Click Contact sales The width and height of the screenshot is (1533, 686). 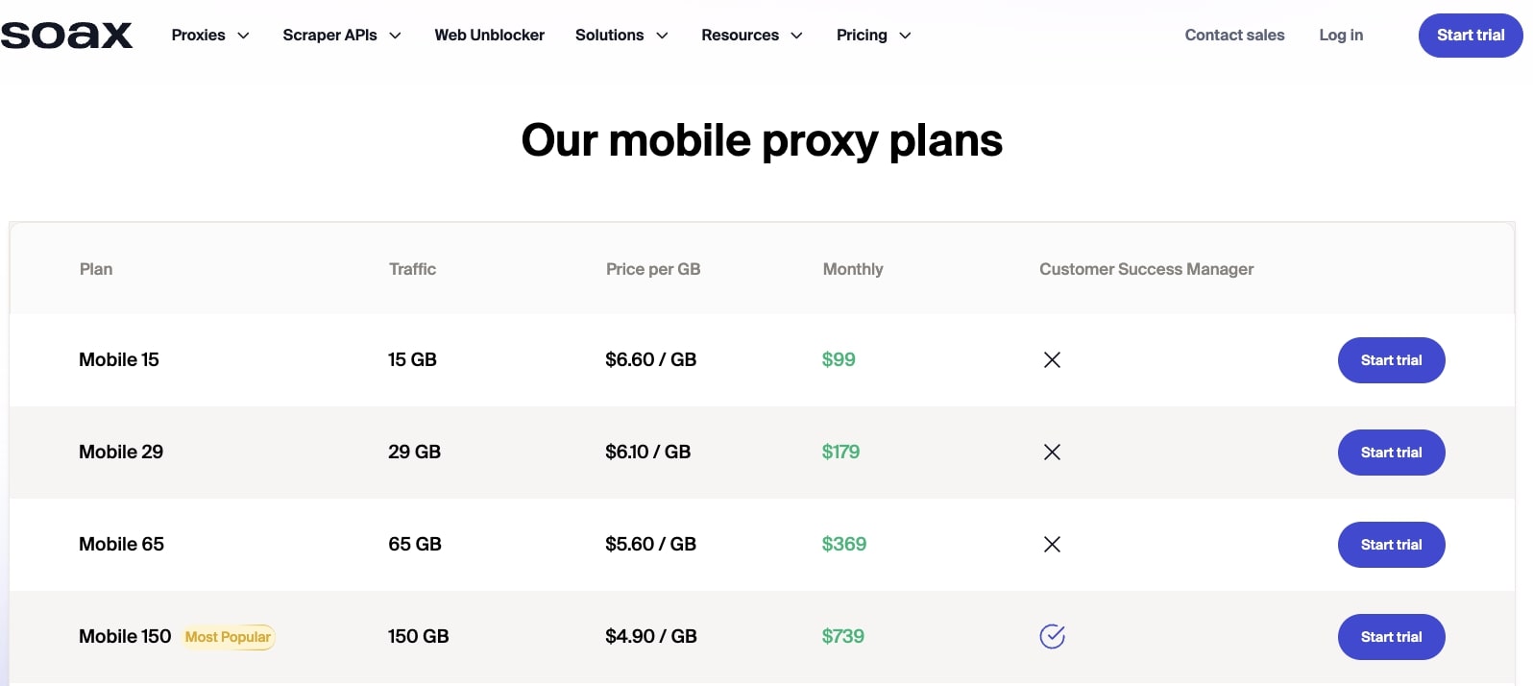tap(1234, 35)
